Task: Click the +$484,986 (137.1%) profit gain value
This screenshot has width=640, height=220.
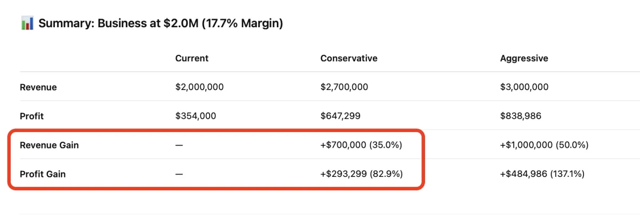Action: click(x=542, y=174)
